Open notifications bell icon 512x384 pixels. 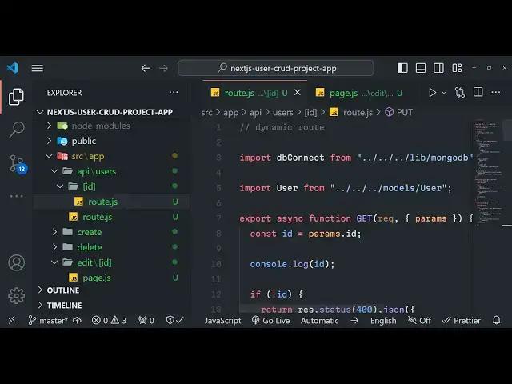pyautogui.click(x=496, y=320)
